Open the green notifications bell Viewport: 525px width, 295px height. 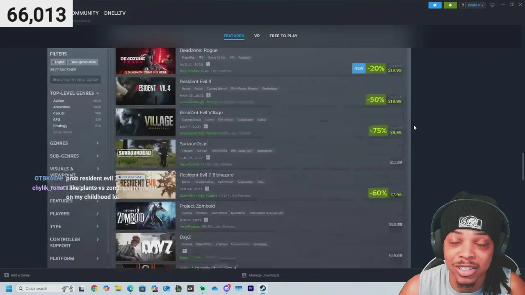[x=450, y=5]
